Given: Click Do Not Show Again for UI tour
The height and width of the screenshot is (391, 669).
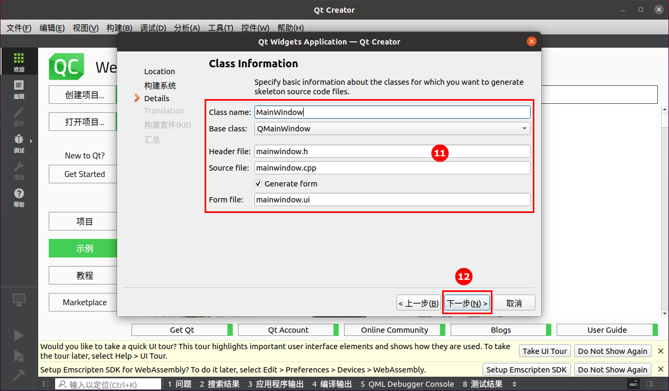Looking at the screenshot, I should pos(612,351).
